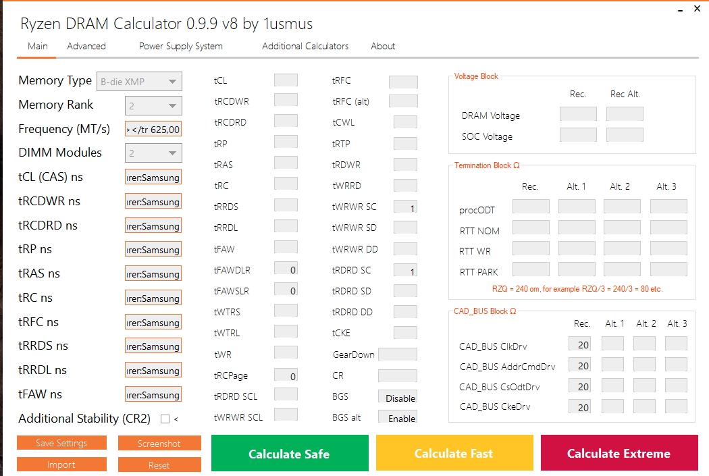Expand the Memory Type dropdown

pyautogui.click(x=139, y=82)
